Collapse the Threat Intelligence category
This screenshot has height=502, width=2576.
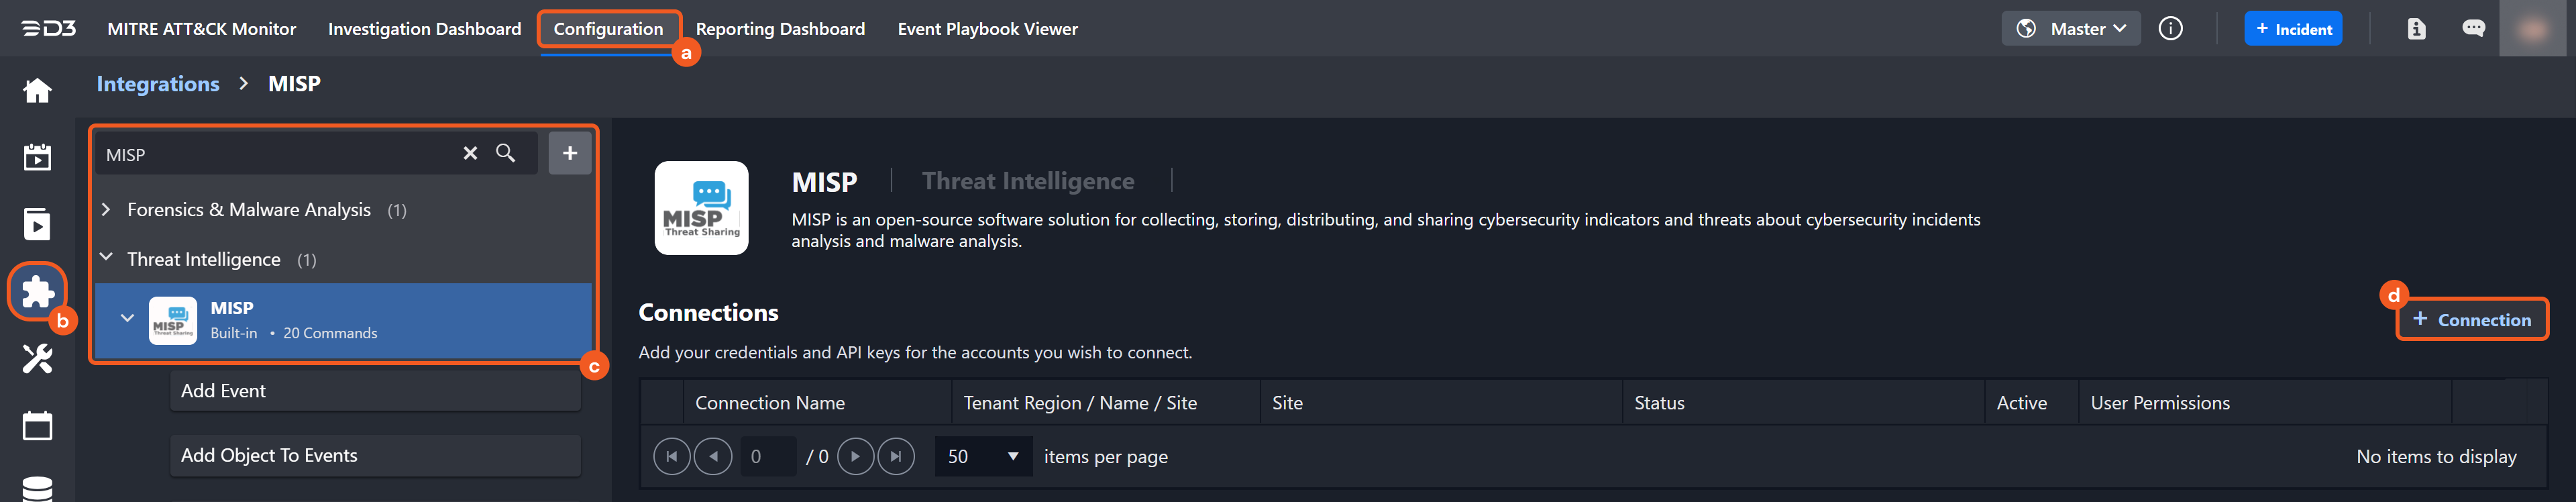pos(106,258)
